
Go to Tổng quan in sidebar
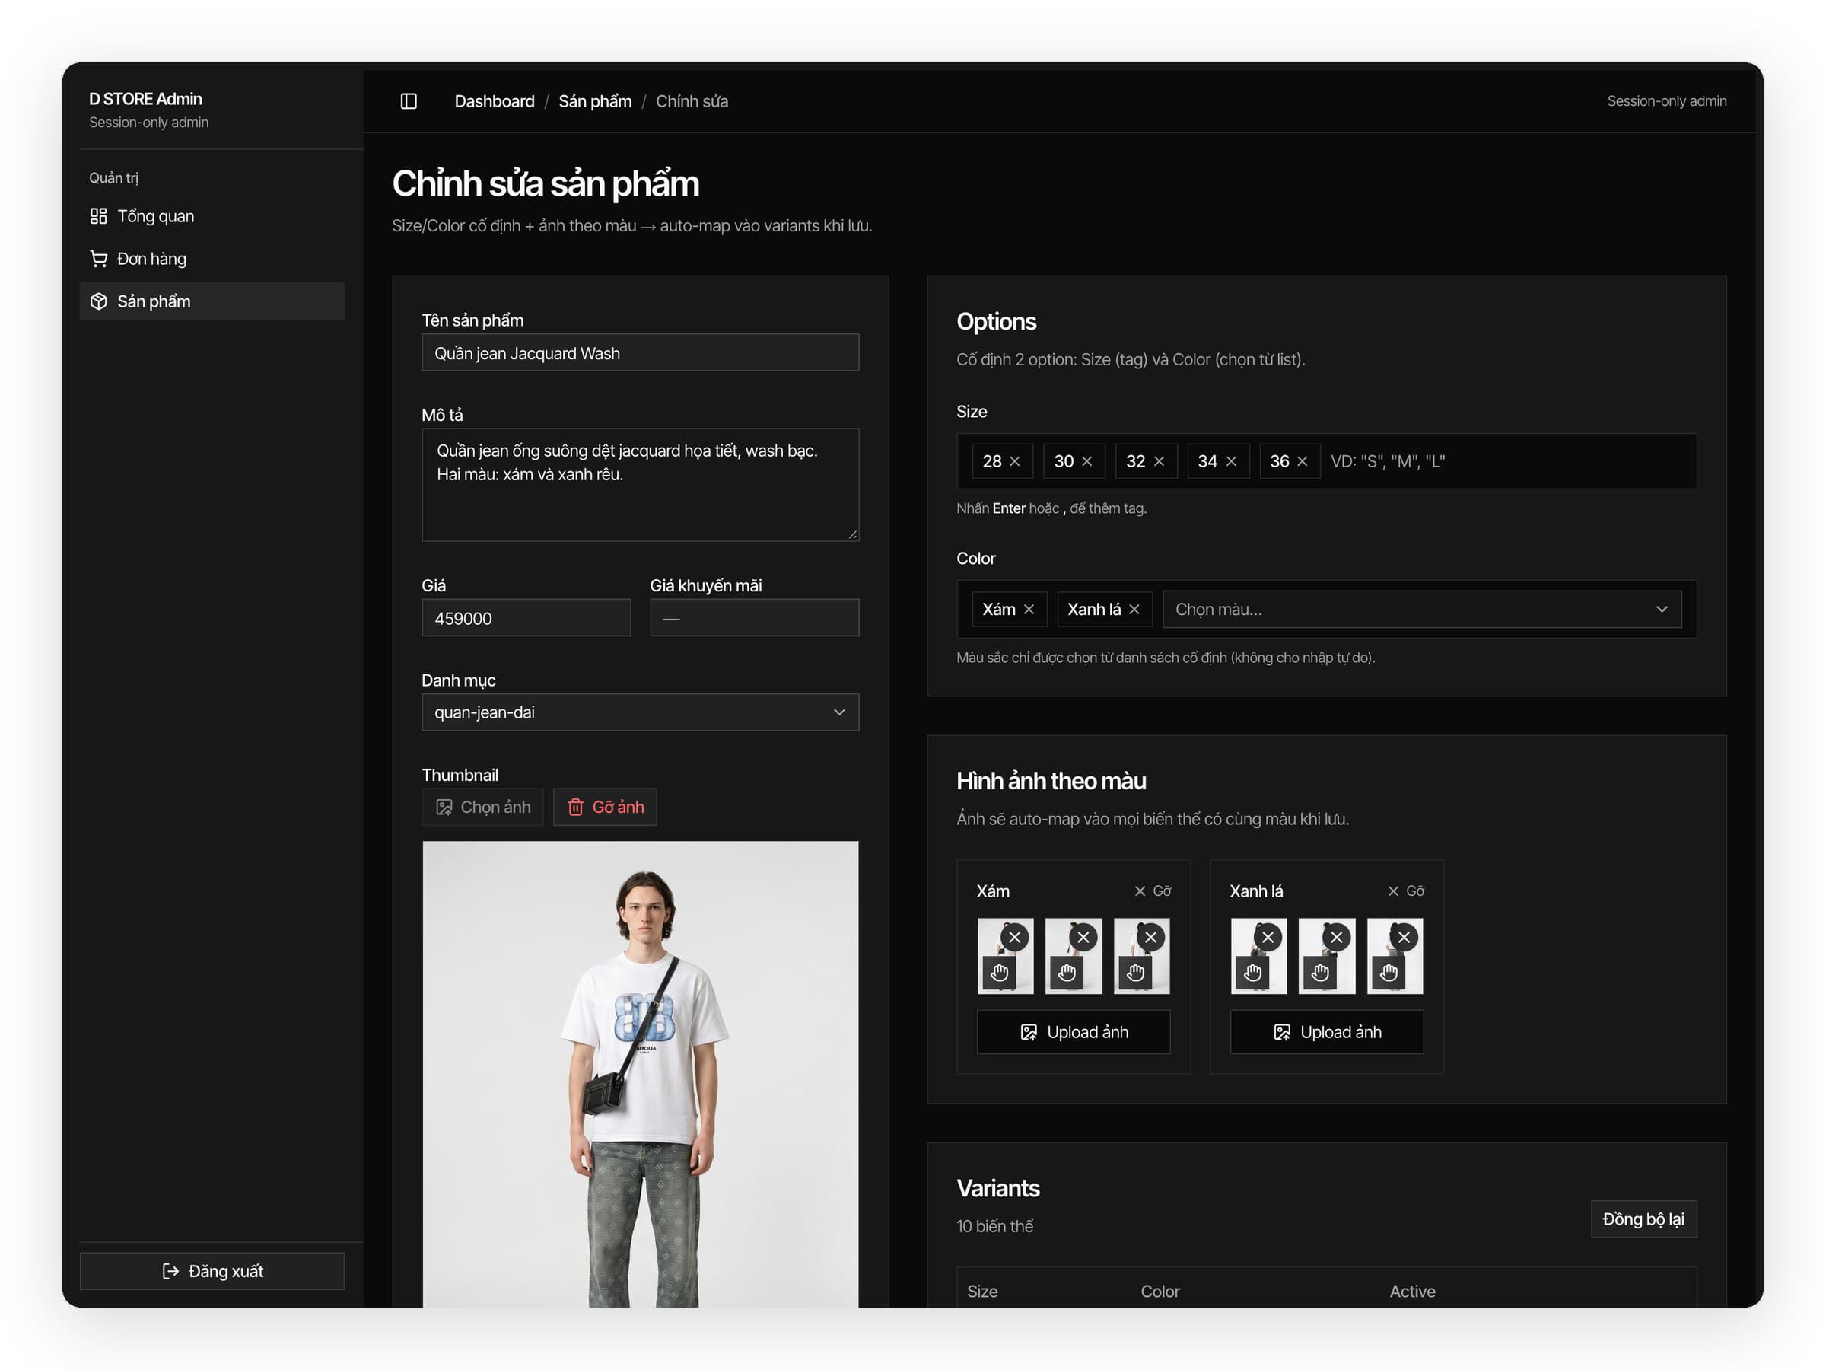212,215
